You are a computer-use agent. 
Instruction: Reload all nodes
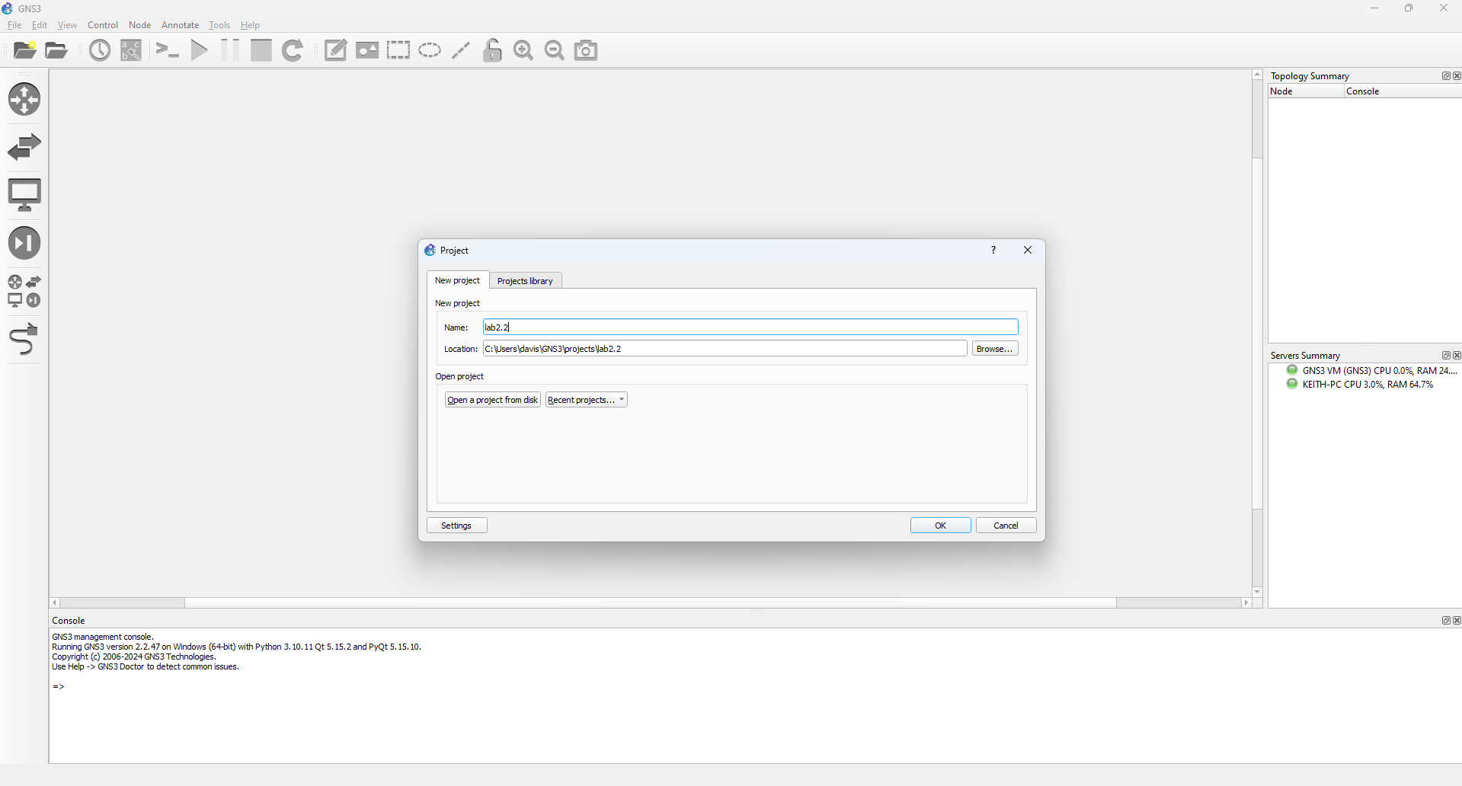pyautogui.click(x=293, y=50)
